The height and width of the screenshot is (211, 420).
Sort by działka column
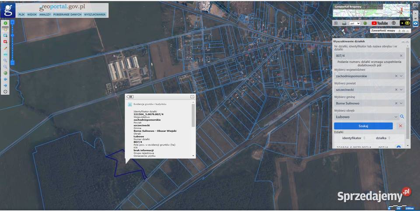point(383,138)
